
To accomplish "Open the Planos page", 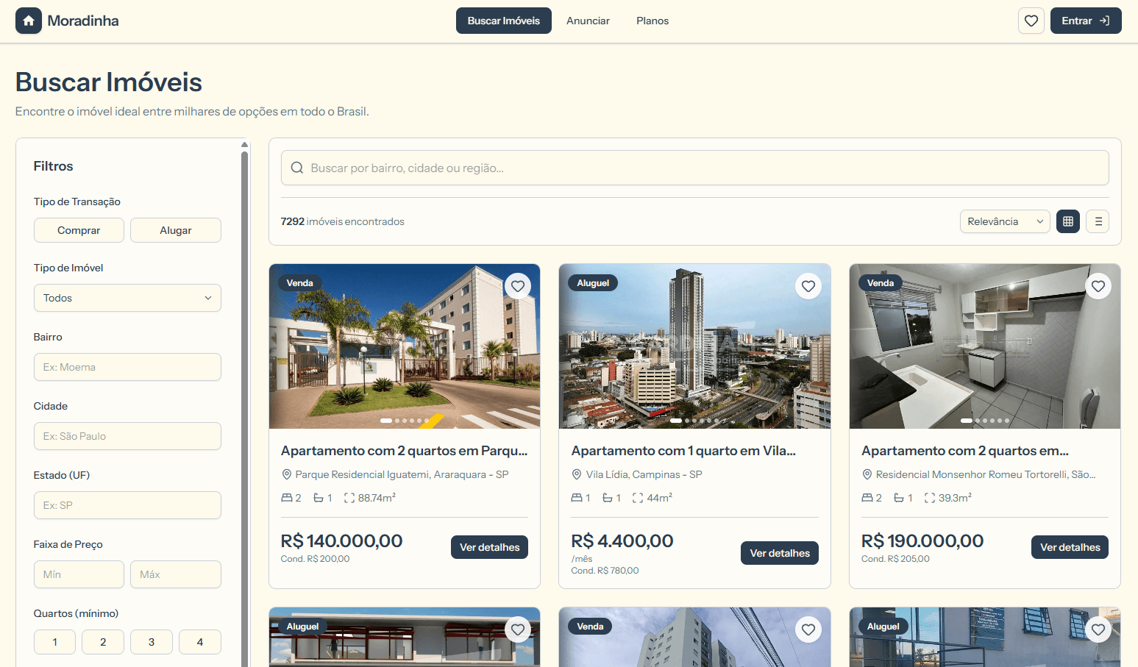I will (x=652, y=21).
